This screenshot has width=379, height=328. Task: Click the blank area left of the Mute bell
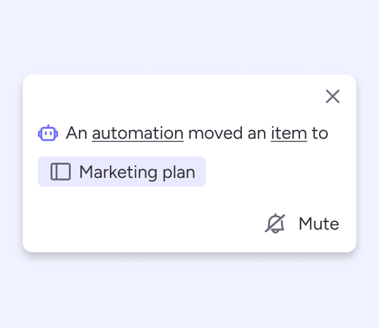tap(145, 223)
